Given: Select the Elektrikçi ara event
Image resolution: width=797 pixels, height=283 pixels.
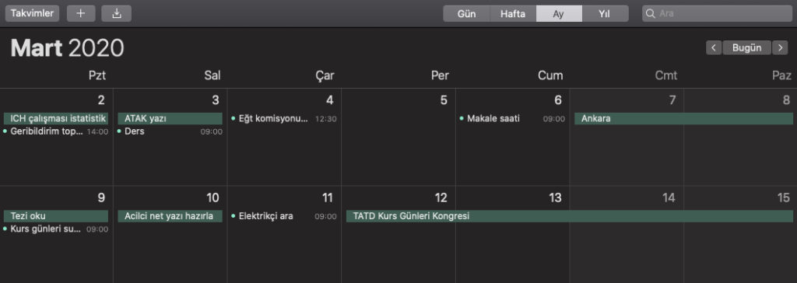Looking at the screenshot, I should tap(283, 216).
